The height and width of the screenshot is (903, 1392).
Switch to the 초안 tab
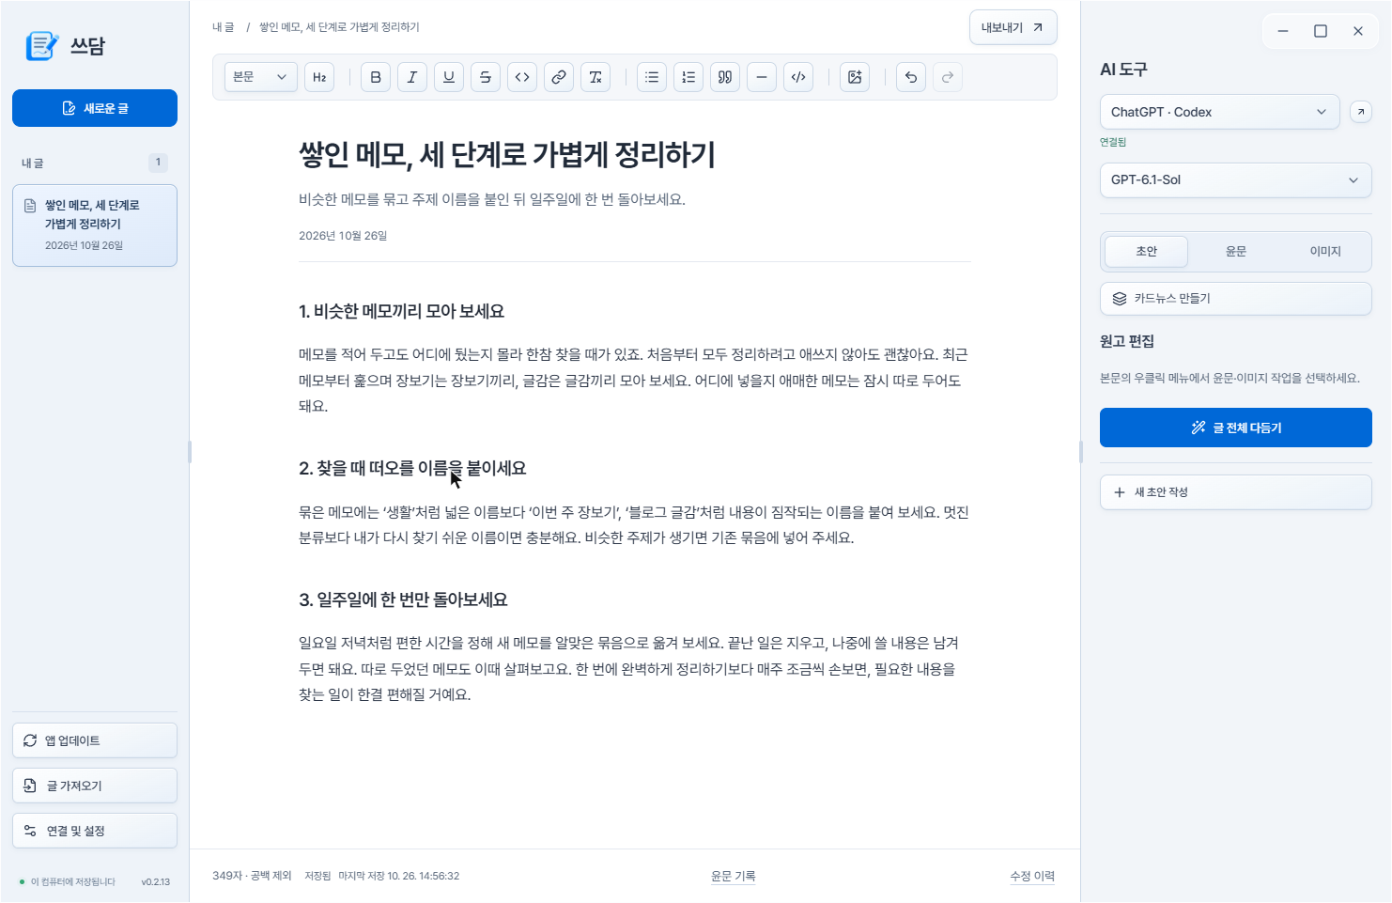[x=1147, y=252]
